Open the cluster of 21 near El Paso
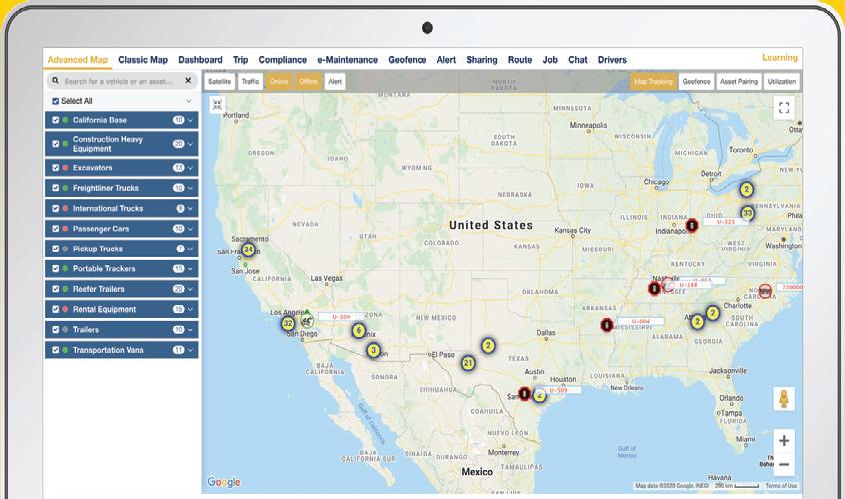Viewport: 845px width, 499px height. [x=468, y=363]
